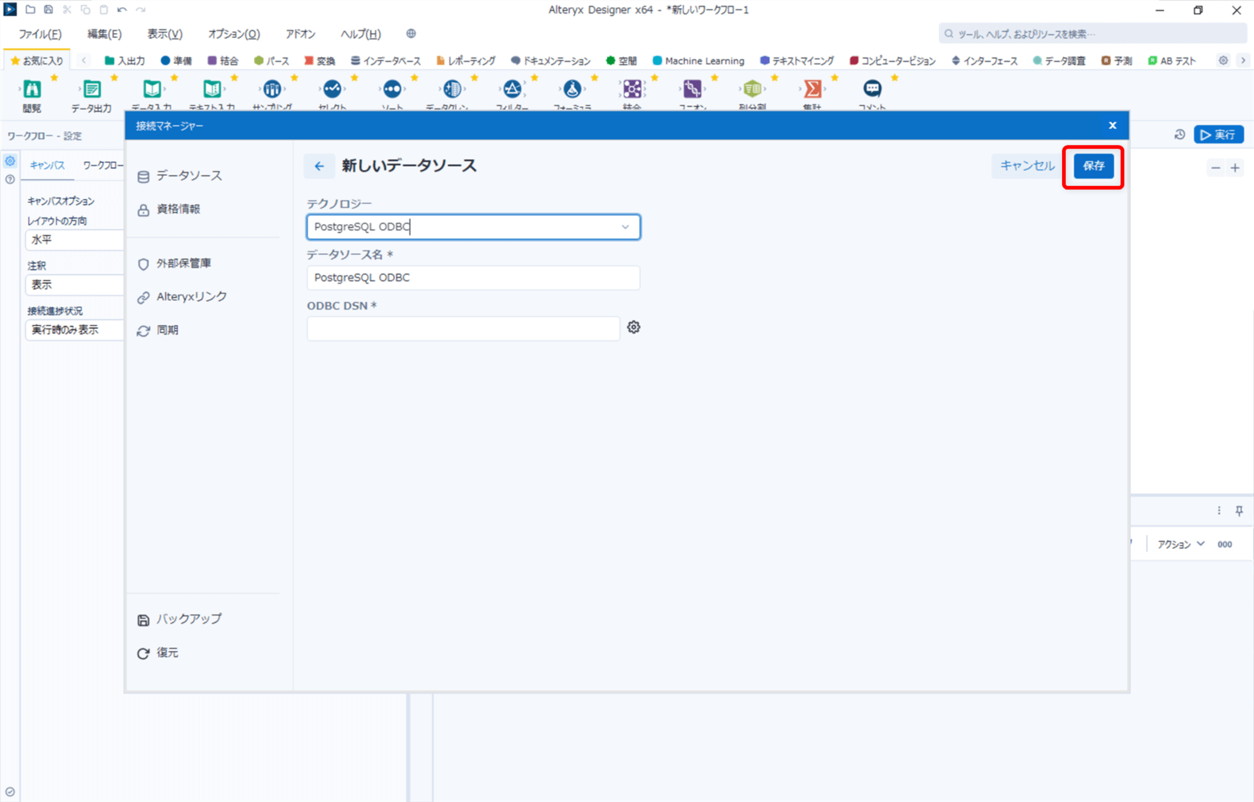Open the help question icon on left strip
The image size is (1254, 802).
10,179
